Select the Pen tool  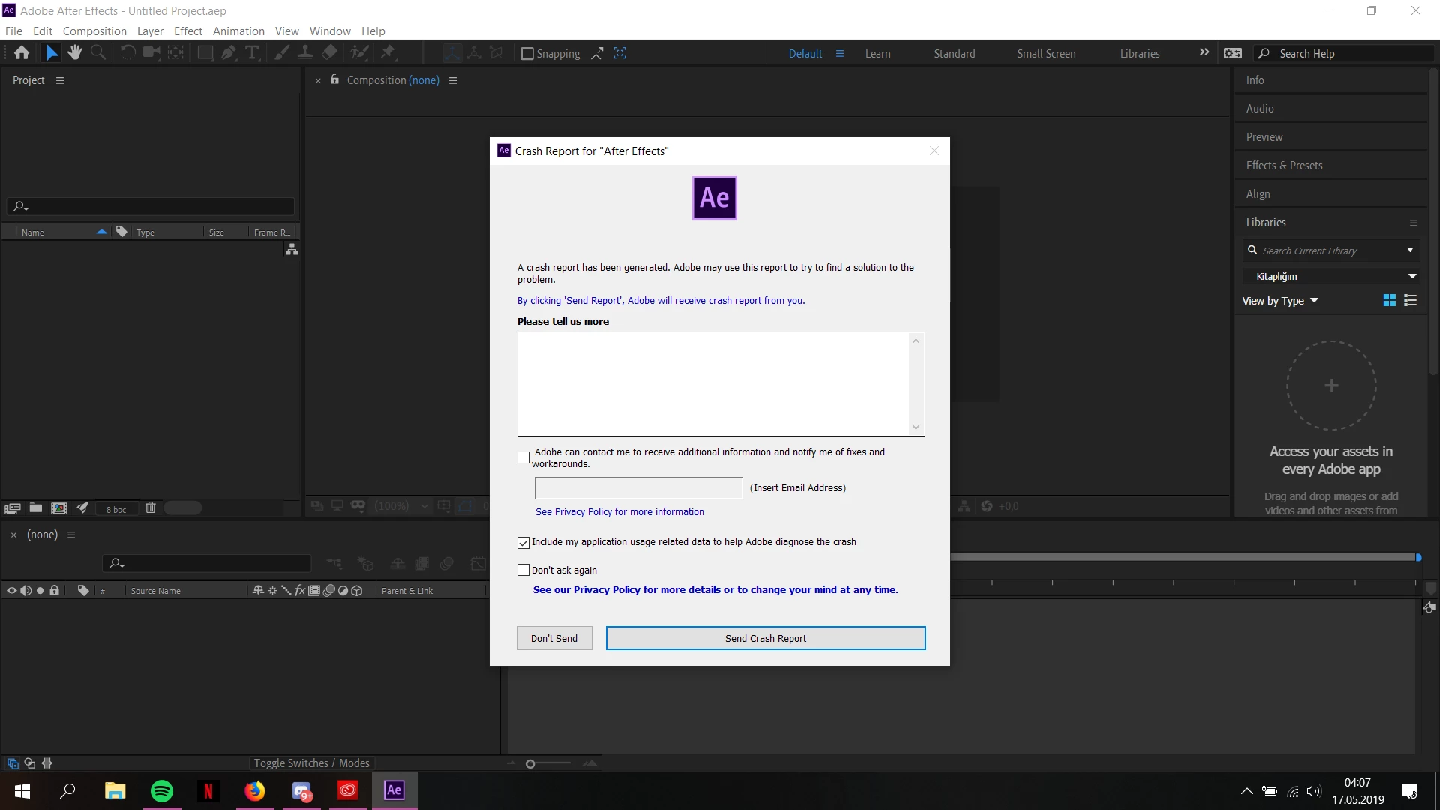229,53
